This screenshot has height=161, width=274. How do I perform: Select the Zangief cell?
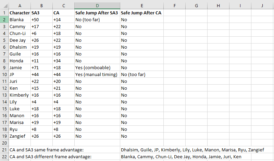(20, 136)
